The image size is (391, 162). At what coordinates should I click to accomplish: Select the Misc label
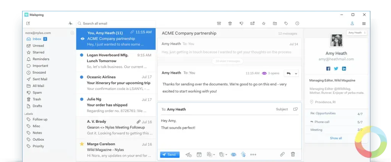pyautogui.click(x=34, y=126)
